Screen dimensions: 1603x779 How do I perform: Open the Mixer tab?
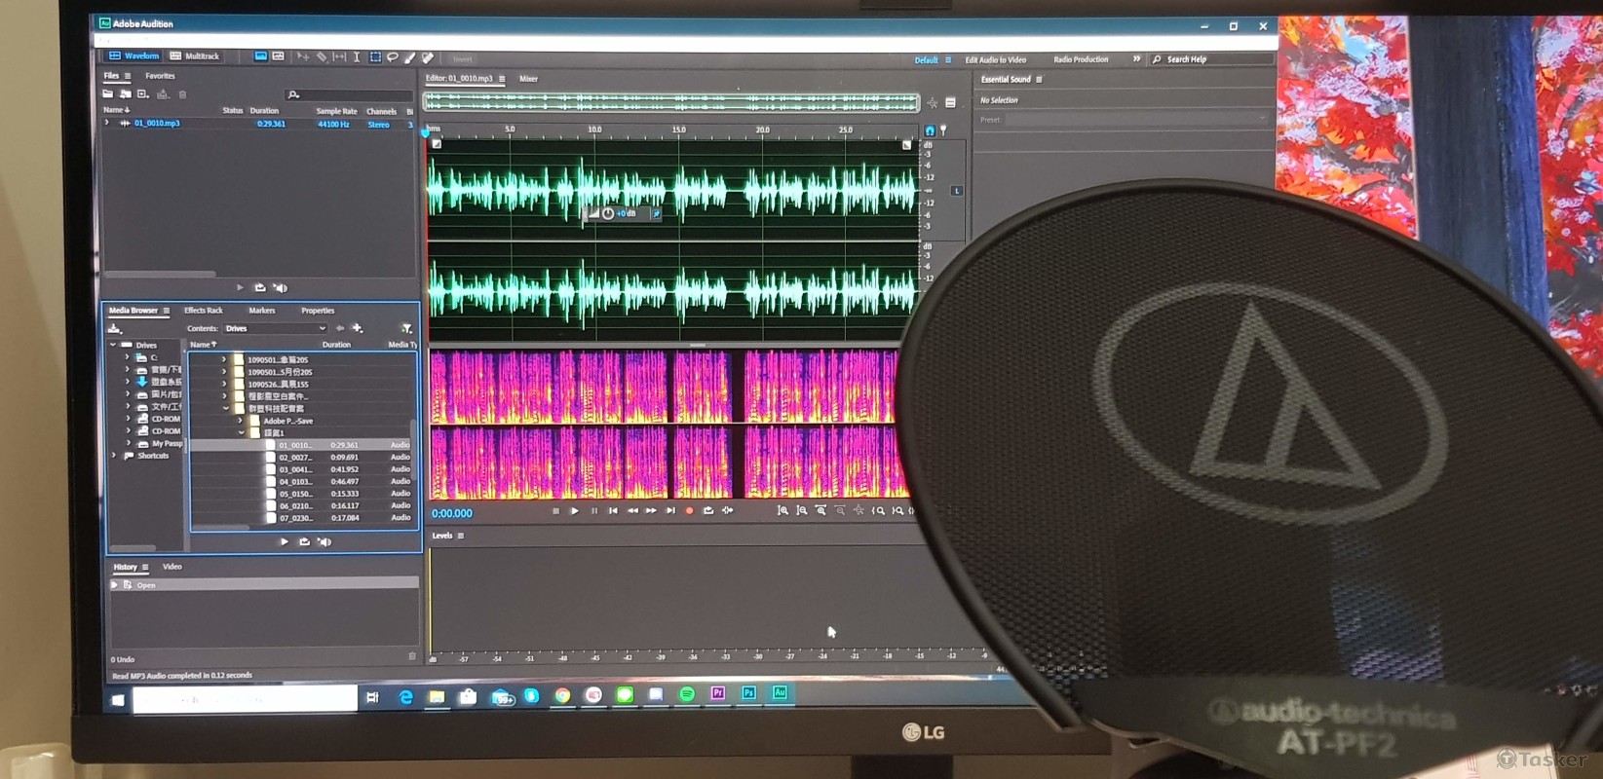pos(528,79)
